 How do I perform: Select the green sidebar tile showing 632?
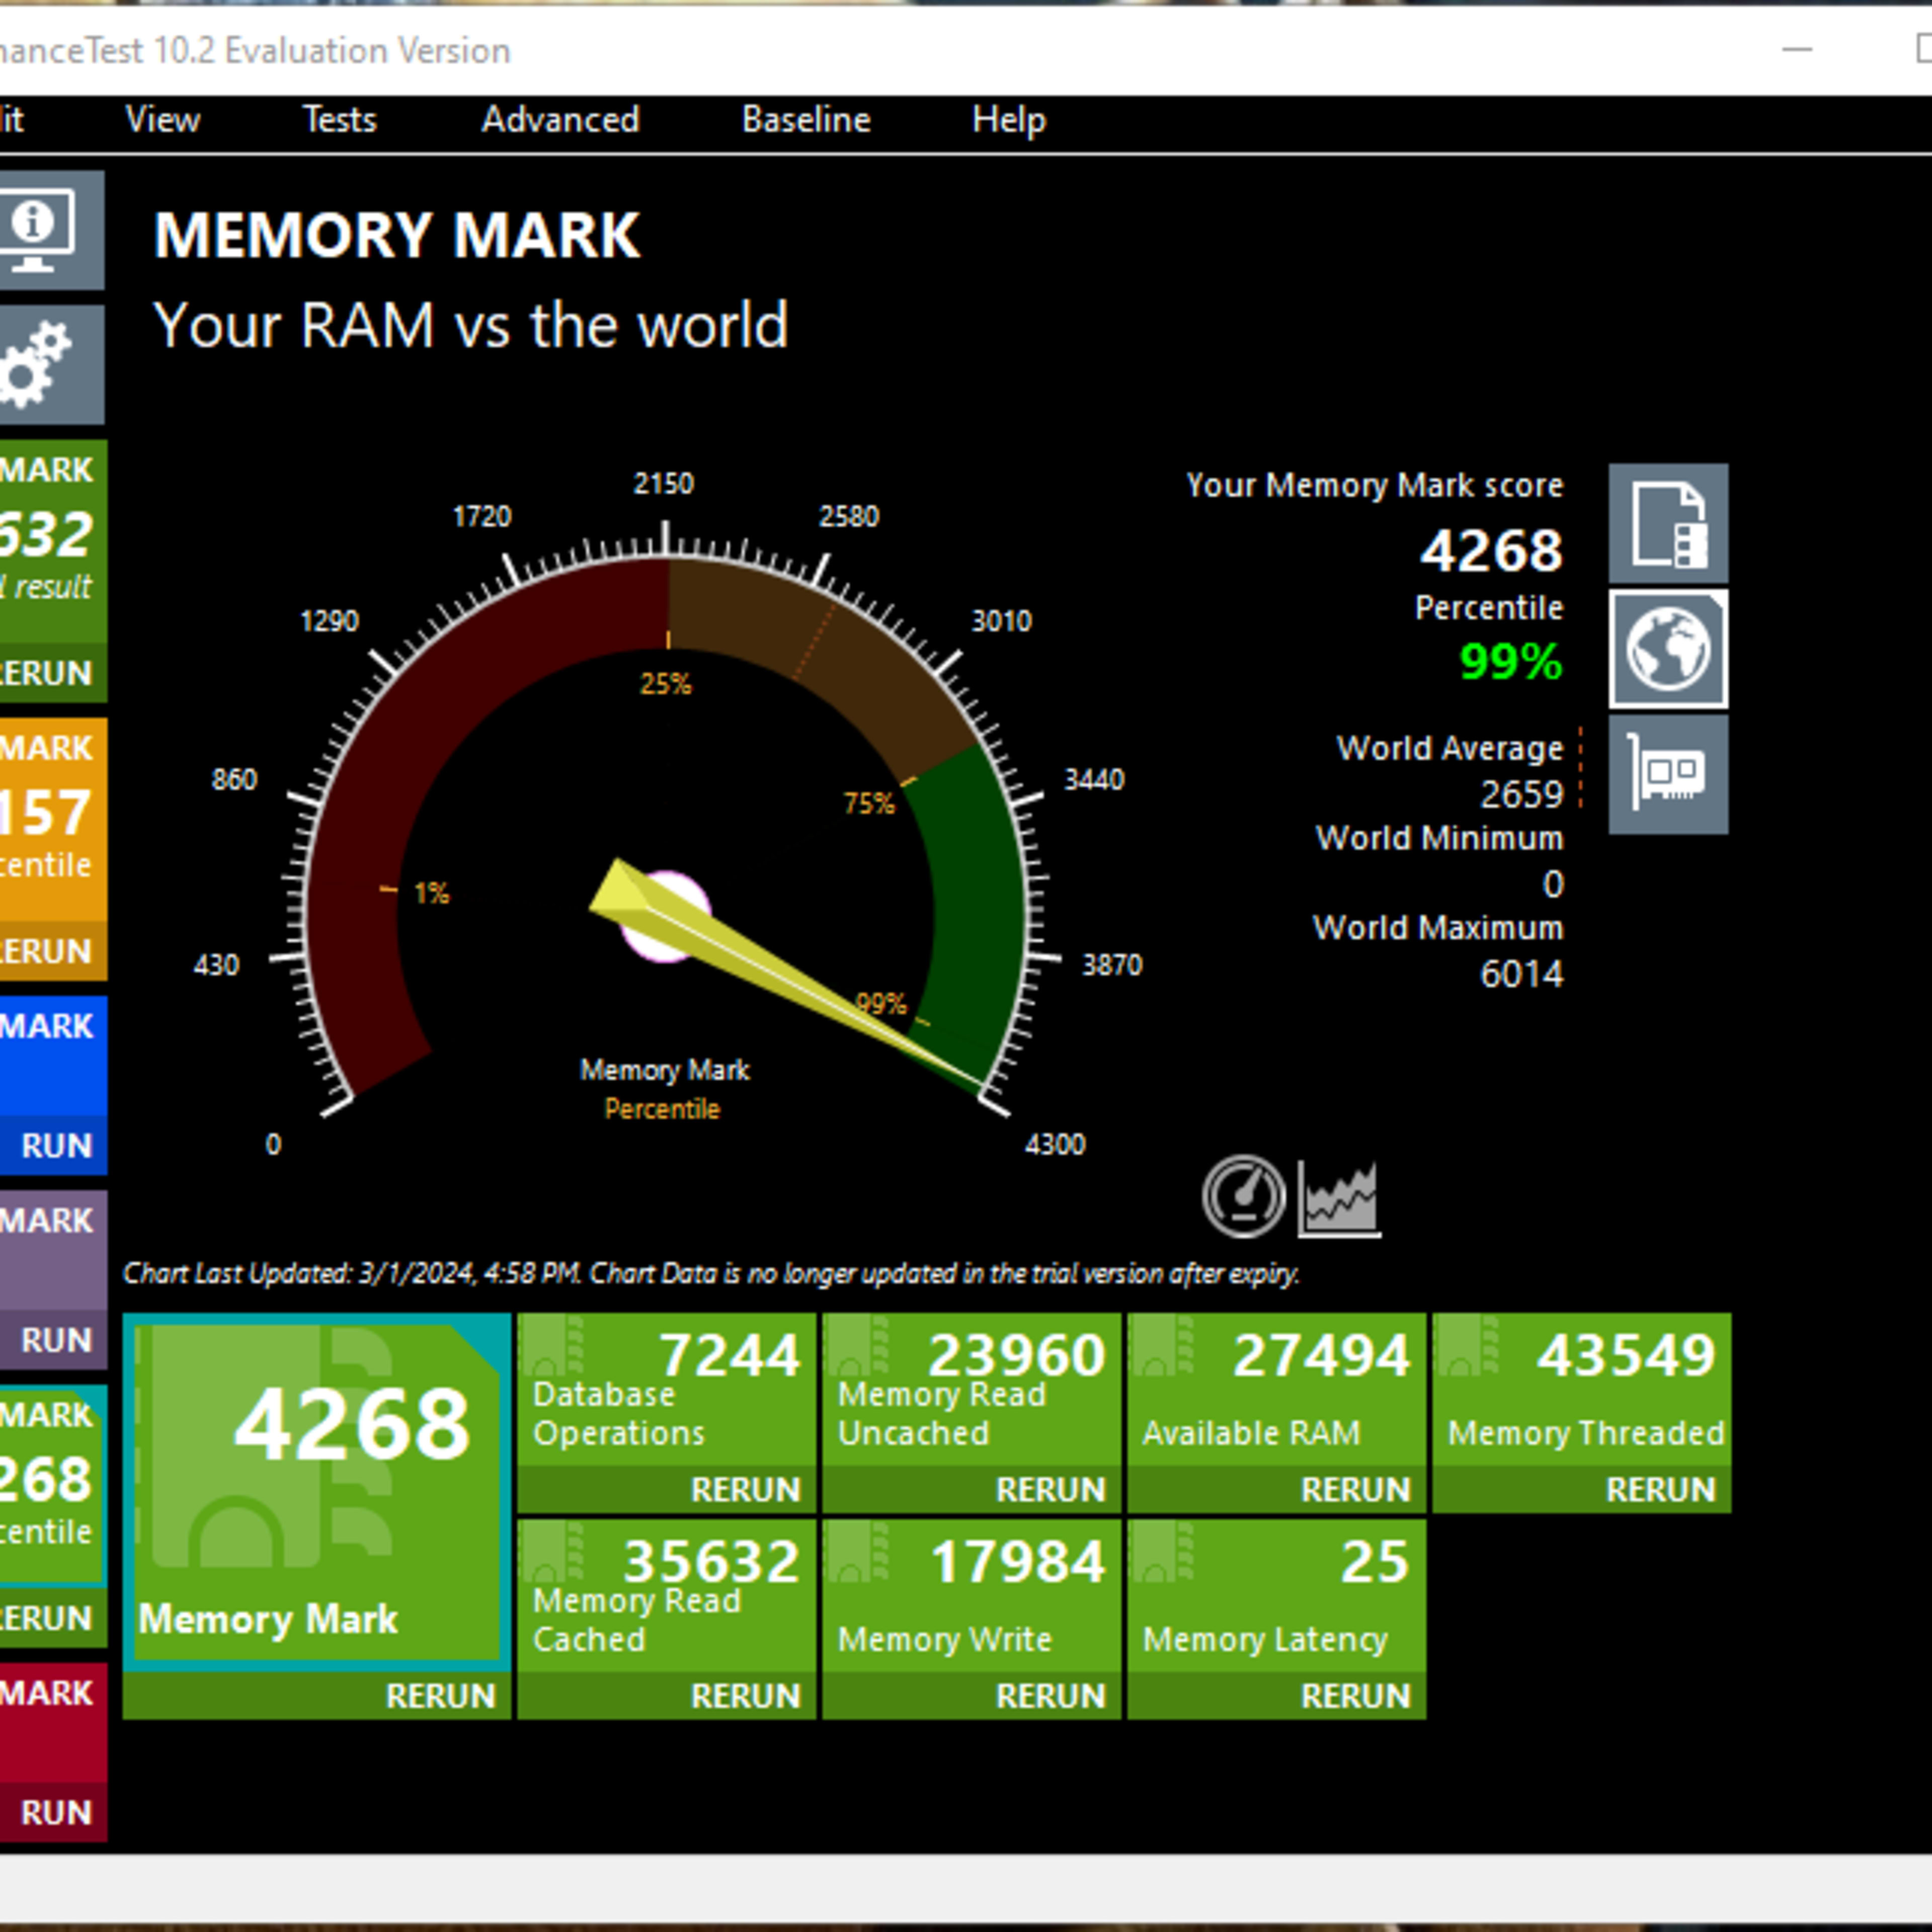[52, 540]
